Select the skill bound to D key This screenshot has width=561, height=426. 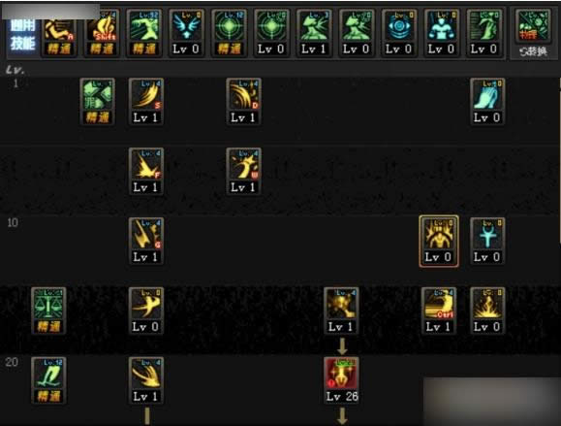click(243, 101)
